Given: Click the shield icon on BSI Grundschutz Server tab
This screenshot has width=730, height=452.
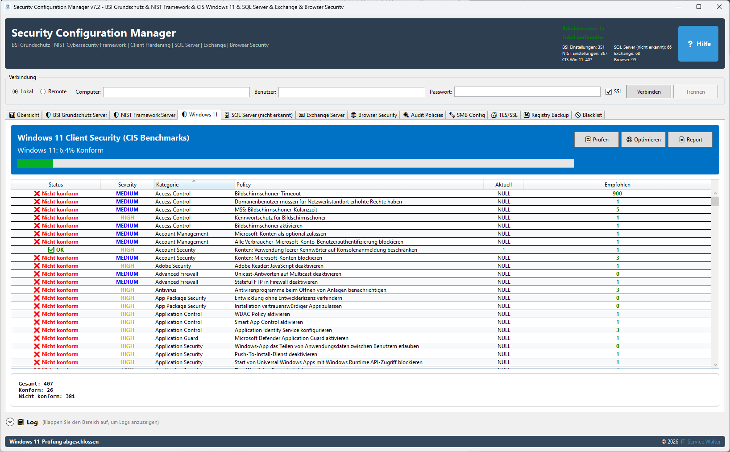Looking at the screenshot, I should [x=48, y=115].
